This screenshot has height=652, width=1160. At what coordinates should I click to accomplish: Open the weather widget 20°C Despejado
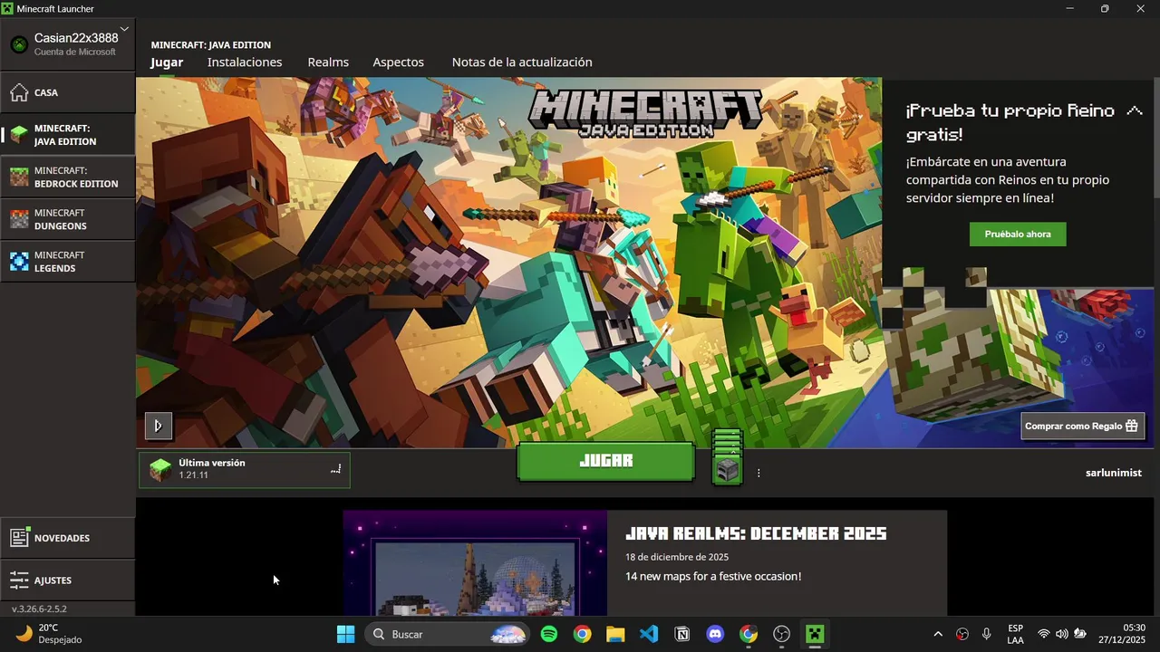pyautogui.click(x=50, y=634)
